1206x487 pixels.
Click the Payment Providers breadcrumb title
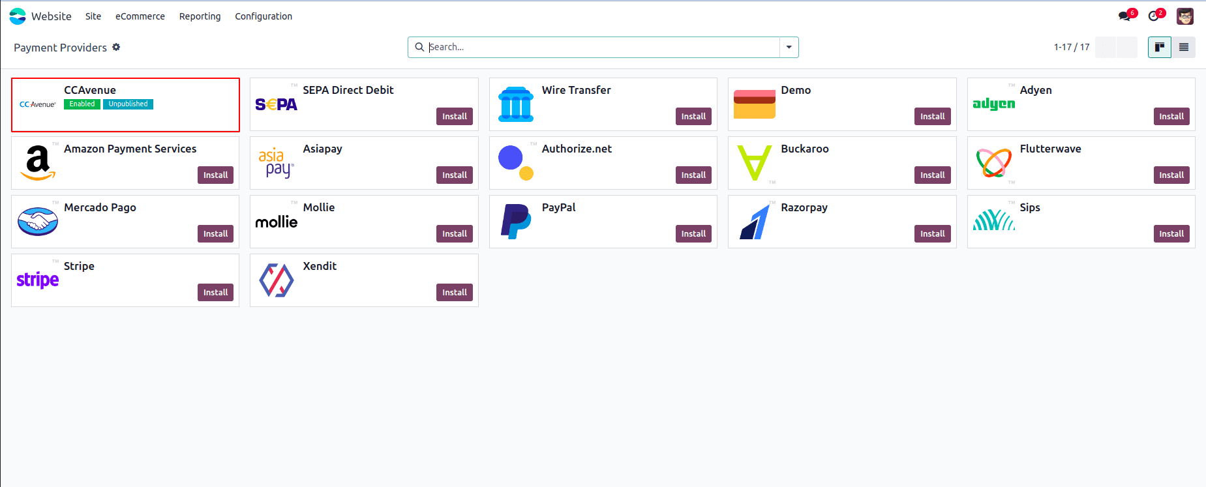tap(60, 48)
